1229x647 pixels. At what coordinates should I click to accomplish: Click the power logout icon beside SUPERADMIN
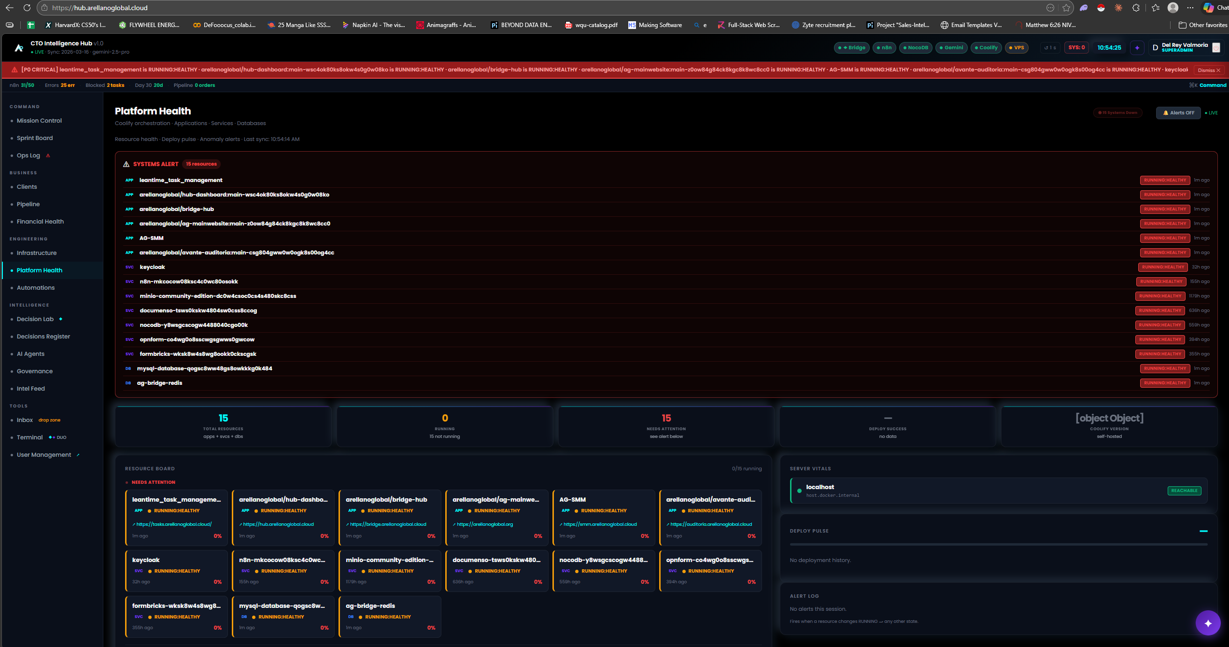[x=1216, y=47]
